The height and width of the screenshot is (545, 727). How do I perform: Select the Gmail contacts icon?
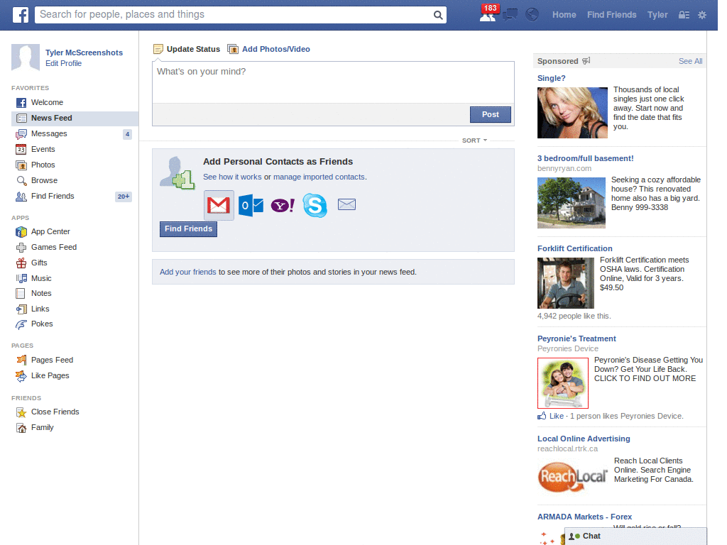219,205
